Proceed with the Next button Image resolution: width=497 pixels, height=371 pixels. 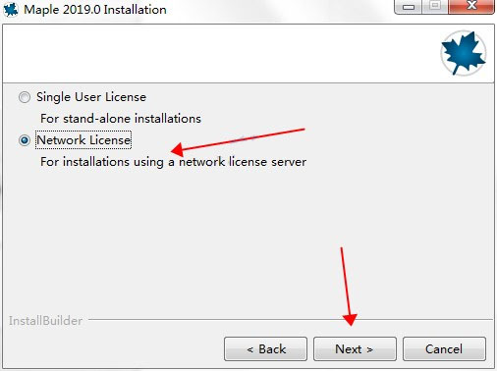point(355,349)
